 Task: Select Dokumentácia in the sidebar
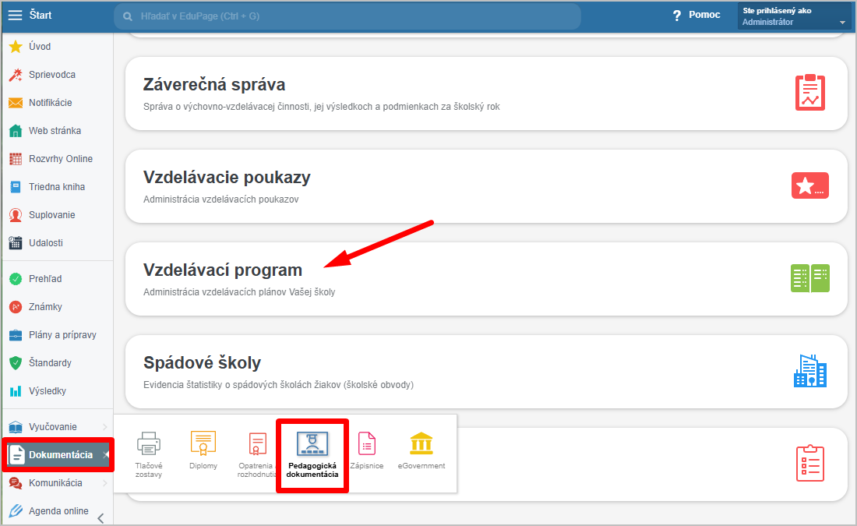(x=58, y=455)
